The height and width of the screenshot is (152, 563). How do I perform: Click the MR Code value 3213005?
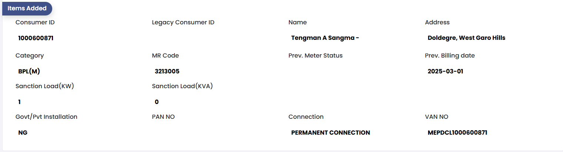(167, 72)
